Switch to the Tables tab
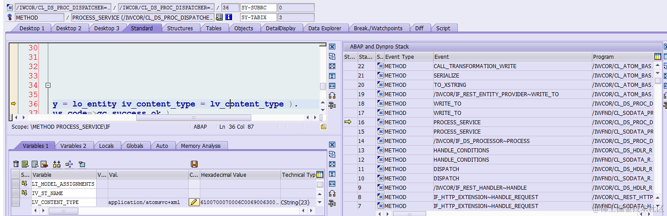 click(214, 28)
